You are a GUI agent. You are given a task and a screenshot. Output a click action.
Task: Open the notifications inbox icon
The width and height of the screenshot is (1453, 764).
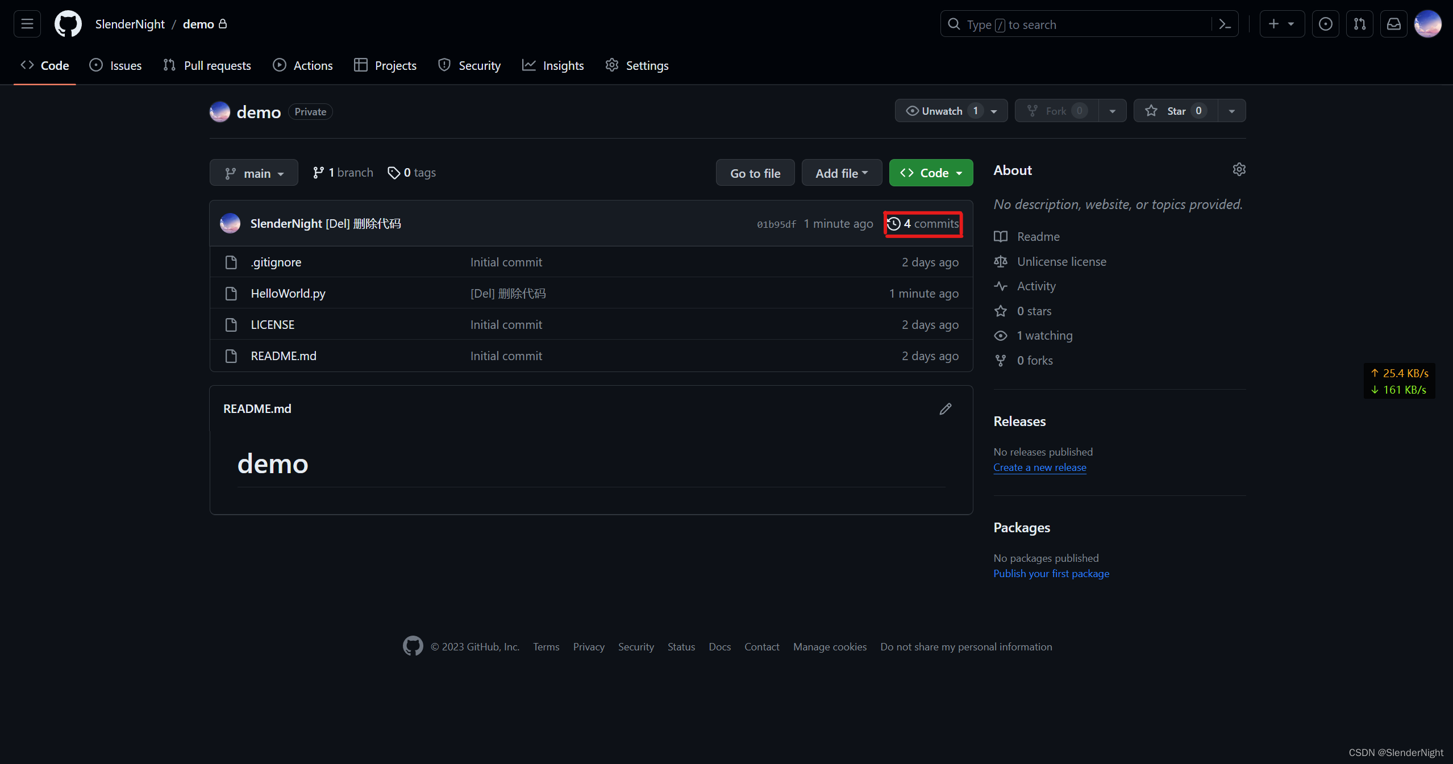(1393, 24)
